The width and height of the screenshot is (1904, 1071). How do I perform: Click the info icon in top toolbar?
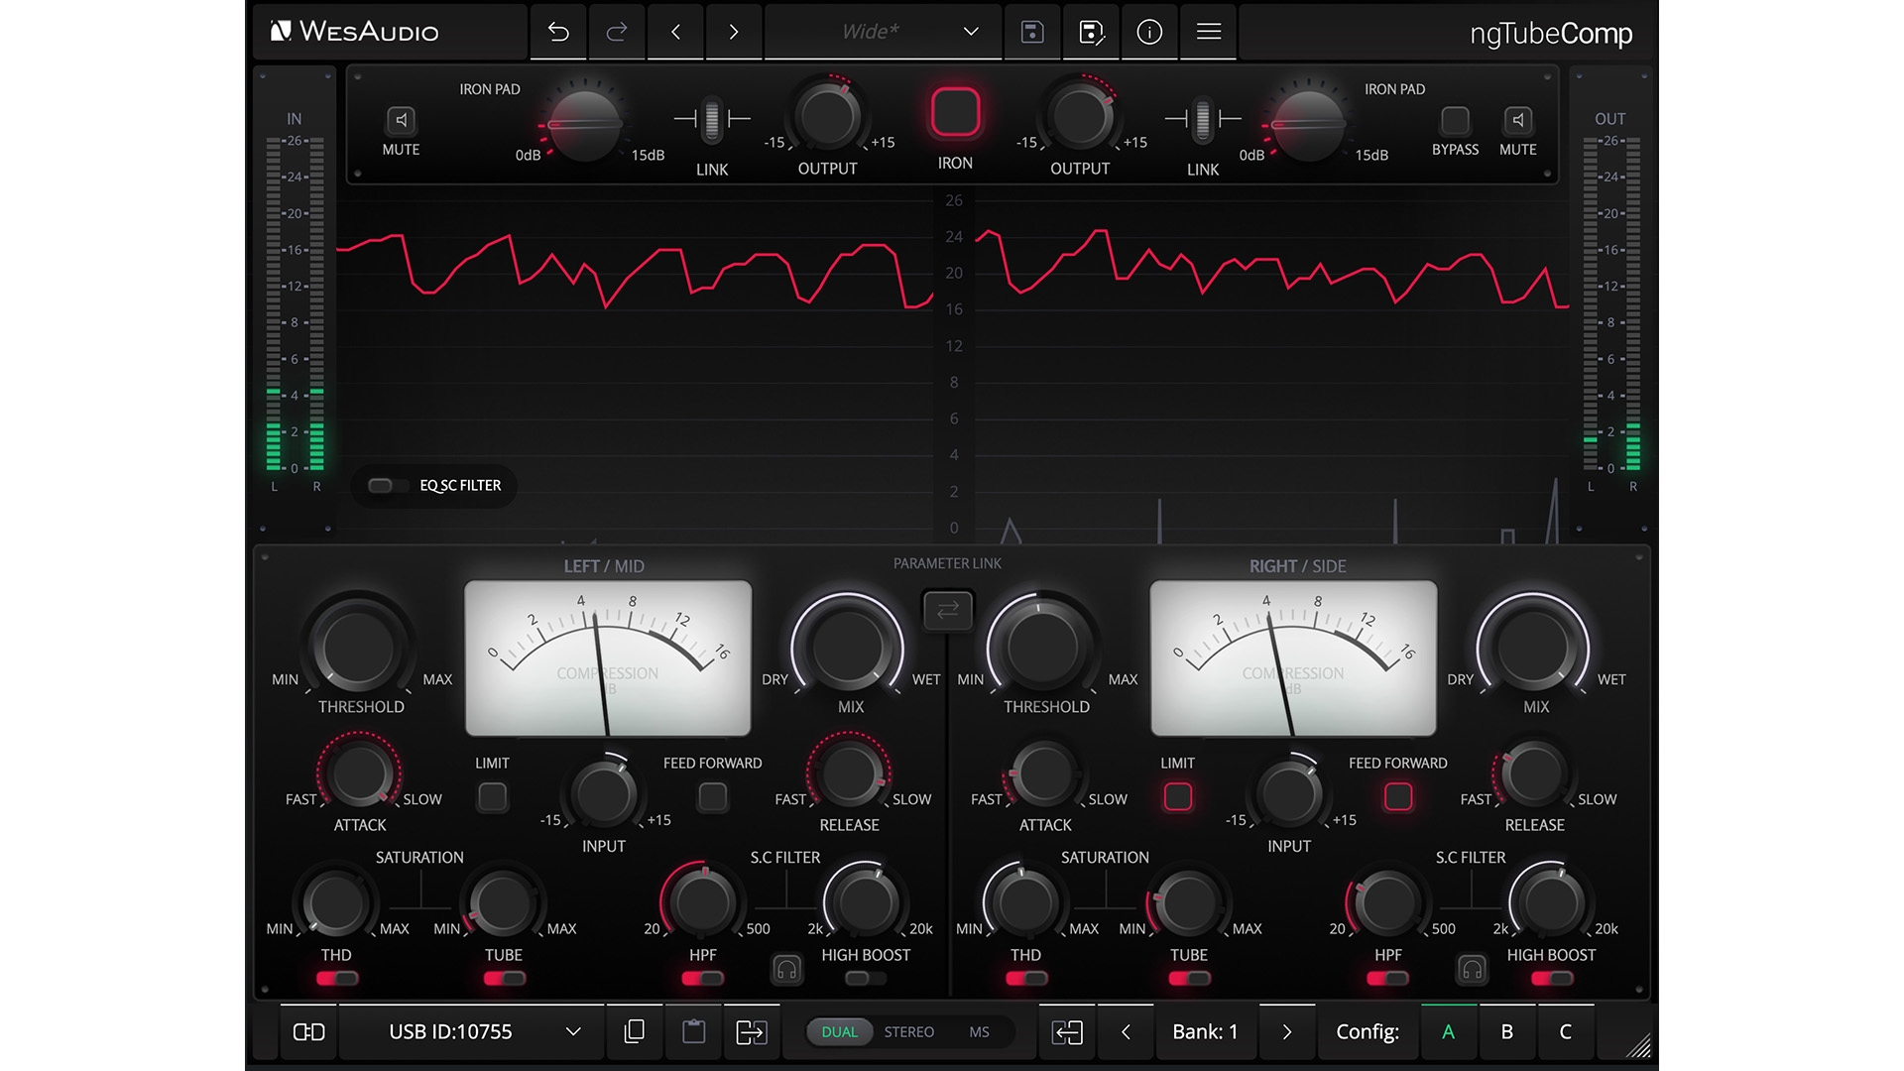(1149, 32)
